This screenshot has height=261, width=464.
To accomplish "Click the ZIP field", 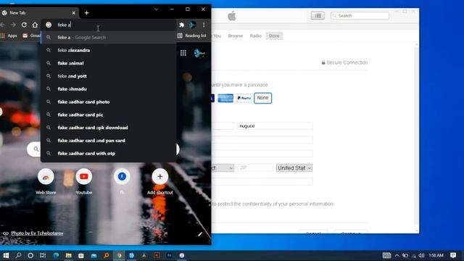I will pyautogui.click(x=255, y=167).
